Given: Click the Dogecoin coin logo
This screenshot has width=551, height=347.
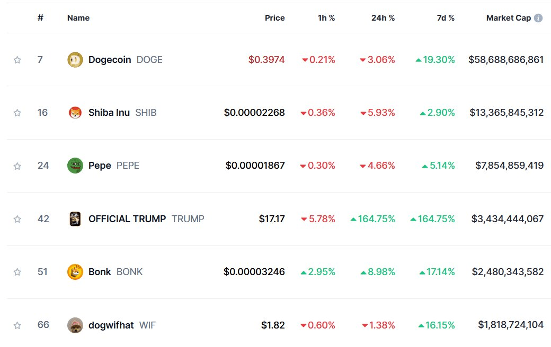Looking at the screenshot, I should point(75,60).
